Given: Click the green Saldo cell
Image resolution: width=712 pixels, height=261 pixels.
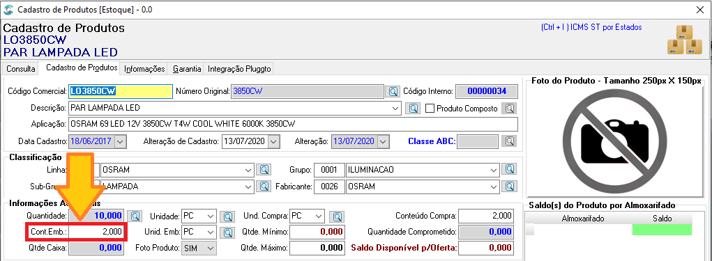Looking at the screenshot, I should (x=662, y=230).
